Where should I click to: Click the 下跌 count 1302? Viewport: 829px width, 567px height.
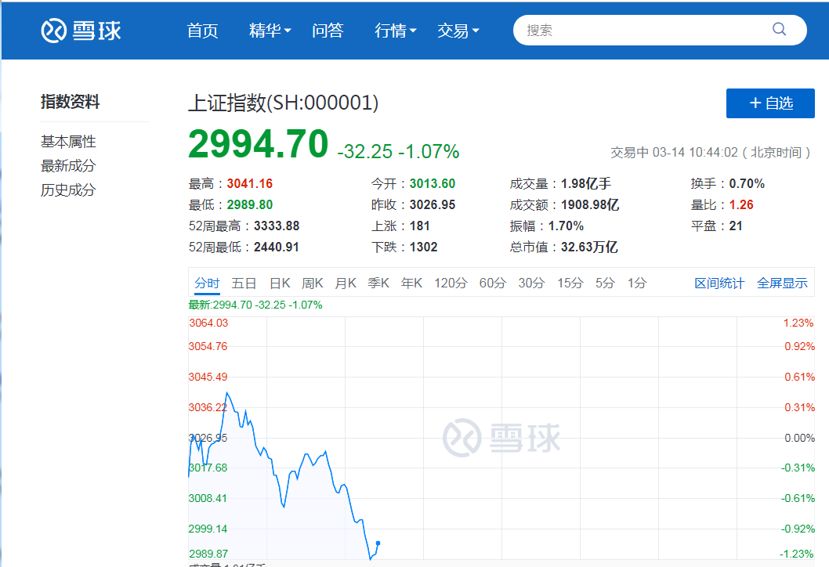pyautogui.click(x=423, y=247)
